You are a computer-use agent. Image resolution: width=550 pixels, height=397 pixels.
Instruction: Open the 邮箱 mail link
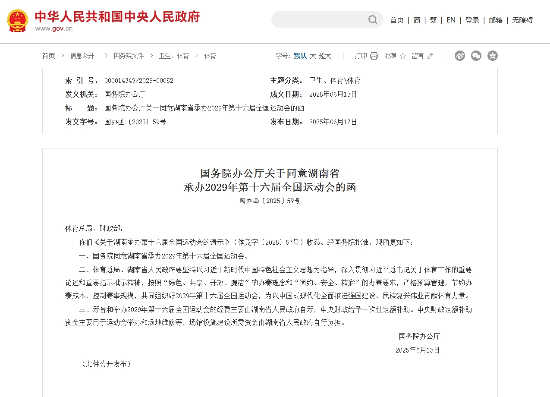[x=495, y=20]
